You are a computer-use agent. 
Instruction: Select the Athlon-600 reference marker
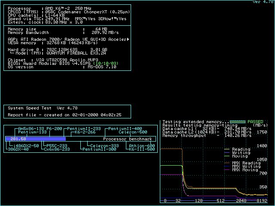pos(142,146)
